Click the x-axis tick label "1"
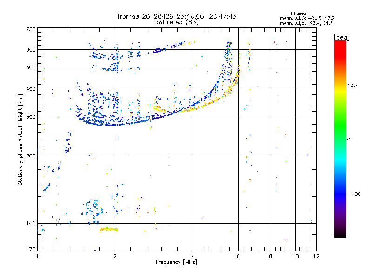This screenshot has width=372, height=279. tap(37, 256)
